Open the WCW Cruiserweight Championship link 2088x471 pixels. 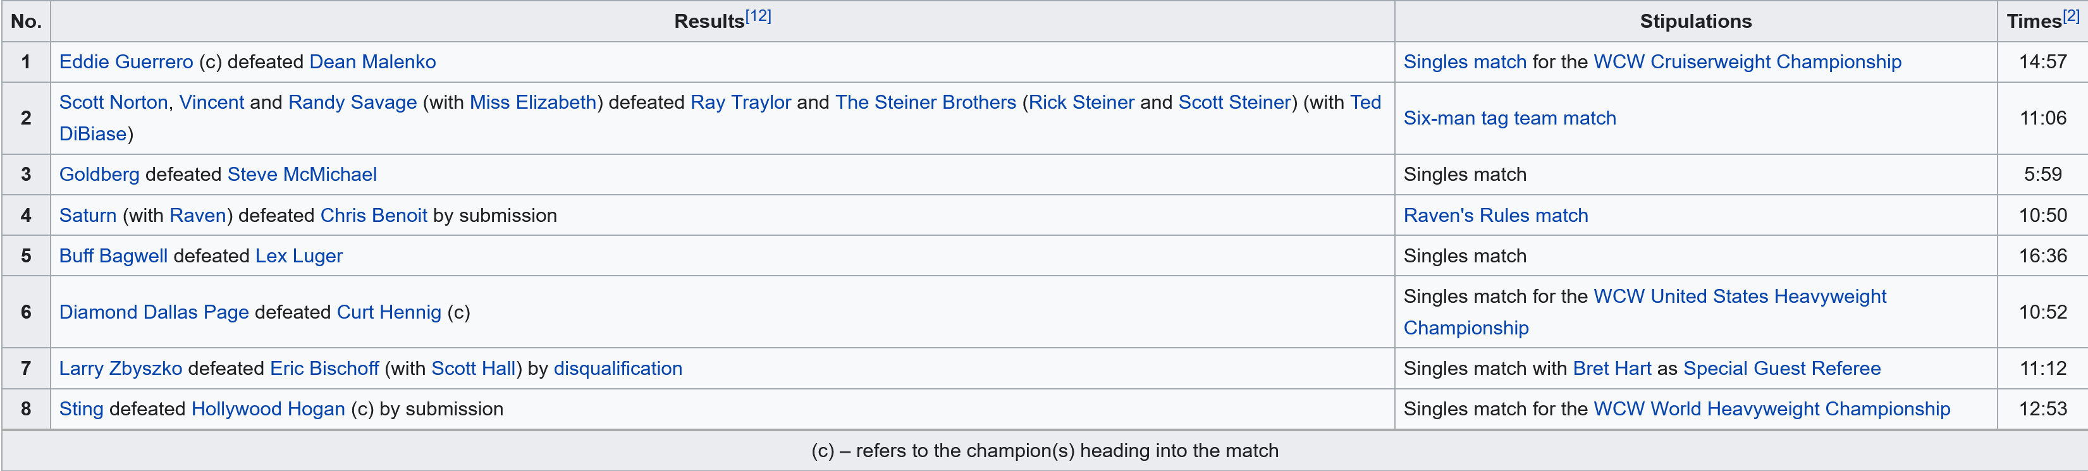pos(1747,61)
